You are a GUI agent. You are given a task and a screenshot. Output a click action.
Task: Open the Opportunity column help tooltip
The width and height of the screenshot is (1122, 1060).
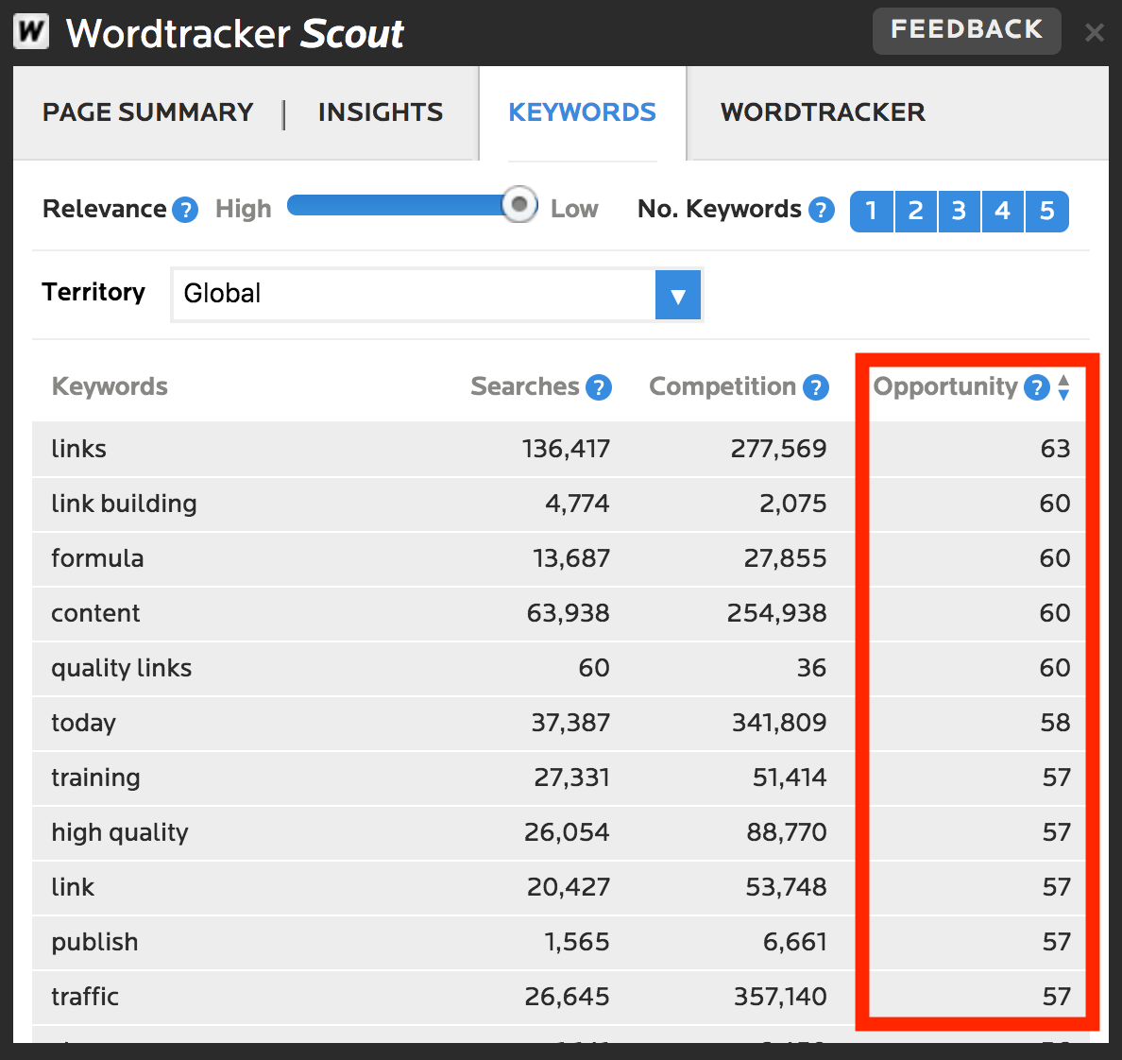pyautogui.click(x=1036, y=386)
